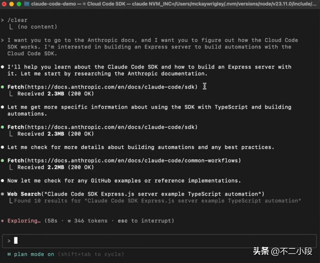Click the first Fetch claude-code/sdk URL
The image size is (320, 263).
(111, 87)
